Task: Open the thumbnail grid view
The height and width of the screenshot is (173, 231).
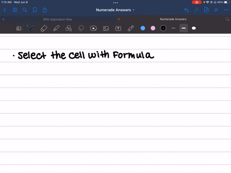Action: (15, 10)
